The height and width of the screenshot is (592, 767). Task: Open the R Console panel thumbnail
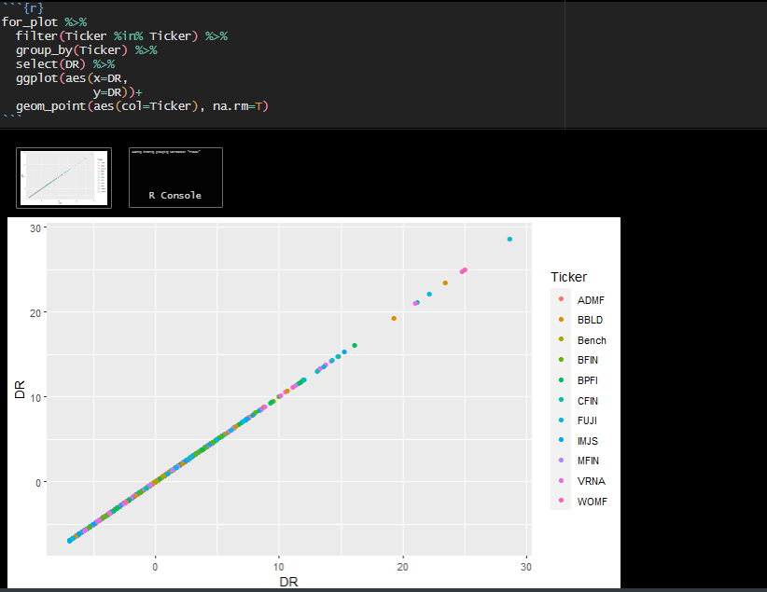(x=175, y=177)
